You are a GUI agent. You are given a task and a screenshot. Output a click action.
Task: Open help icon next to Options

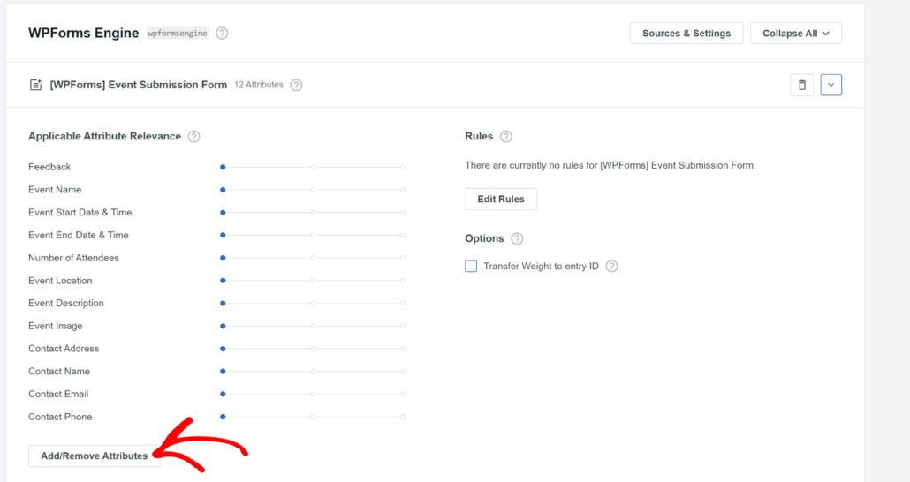click(517, 238)
